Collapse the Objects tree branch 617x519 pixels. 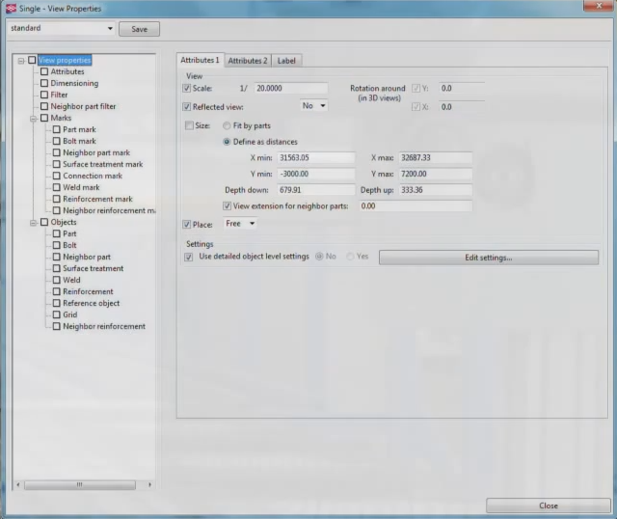click(x=32, y=222)
